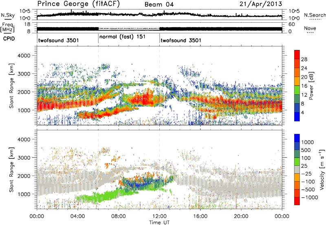Click 'Slant Range [km]' label of power panel
The image size is (326, 225).
[x=11, y=86]
